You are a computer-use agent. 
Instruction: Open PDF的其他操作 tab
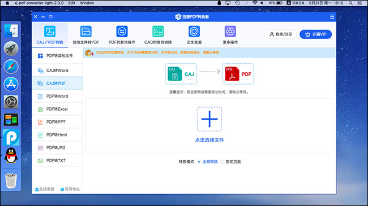[x=122, y=34]
